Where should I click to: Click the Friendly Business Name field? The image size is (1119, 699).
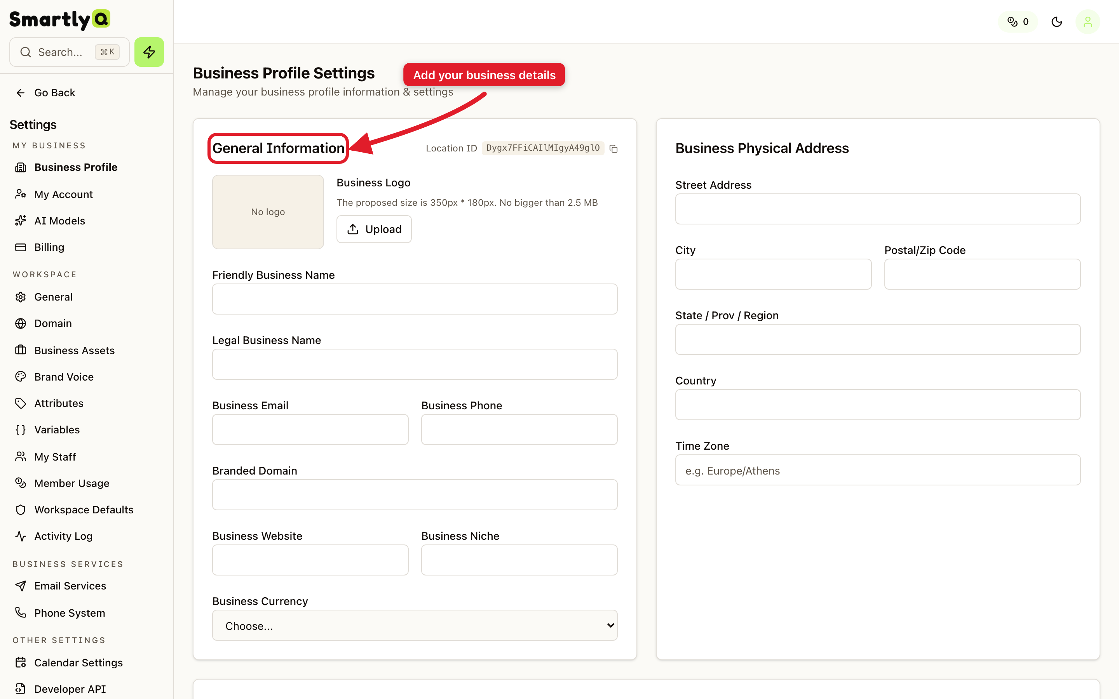point(415,299)
